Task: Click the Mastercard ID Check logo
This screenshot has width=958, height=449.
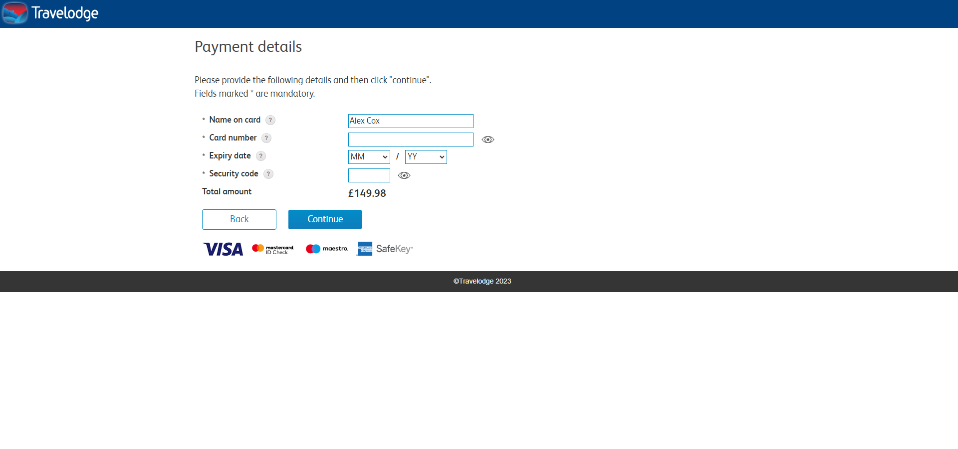Action: (273, 249)
